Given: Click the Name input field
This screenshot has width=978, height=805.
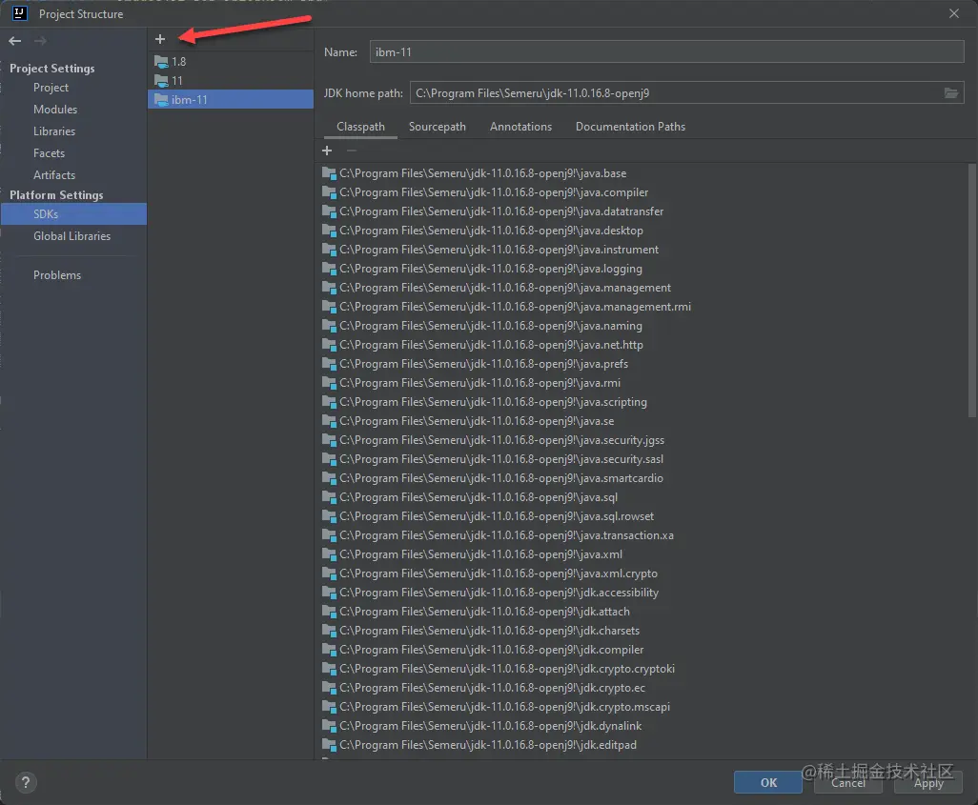Looking at the screenshot, I should (x=666, y=52).
